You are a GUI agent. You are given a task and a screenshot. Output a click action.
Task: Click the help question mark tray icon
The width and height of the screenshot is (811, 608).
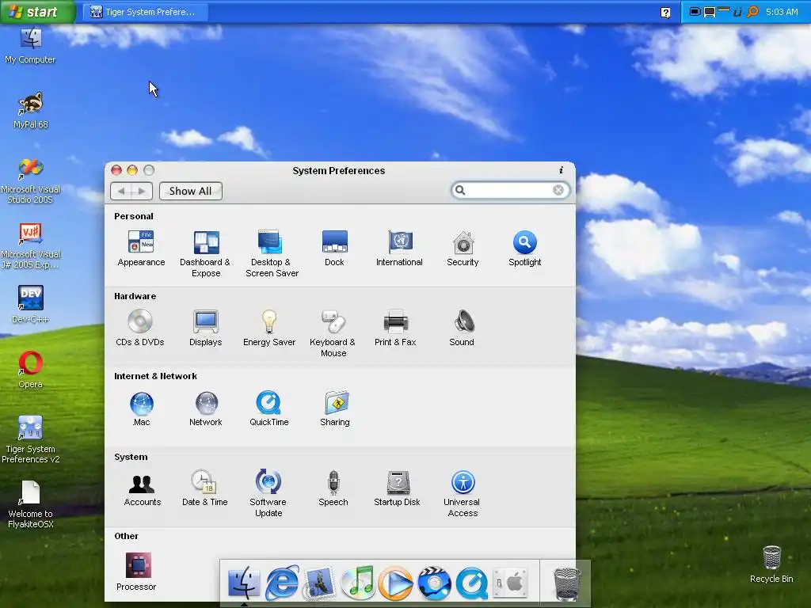point(665,13)
